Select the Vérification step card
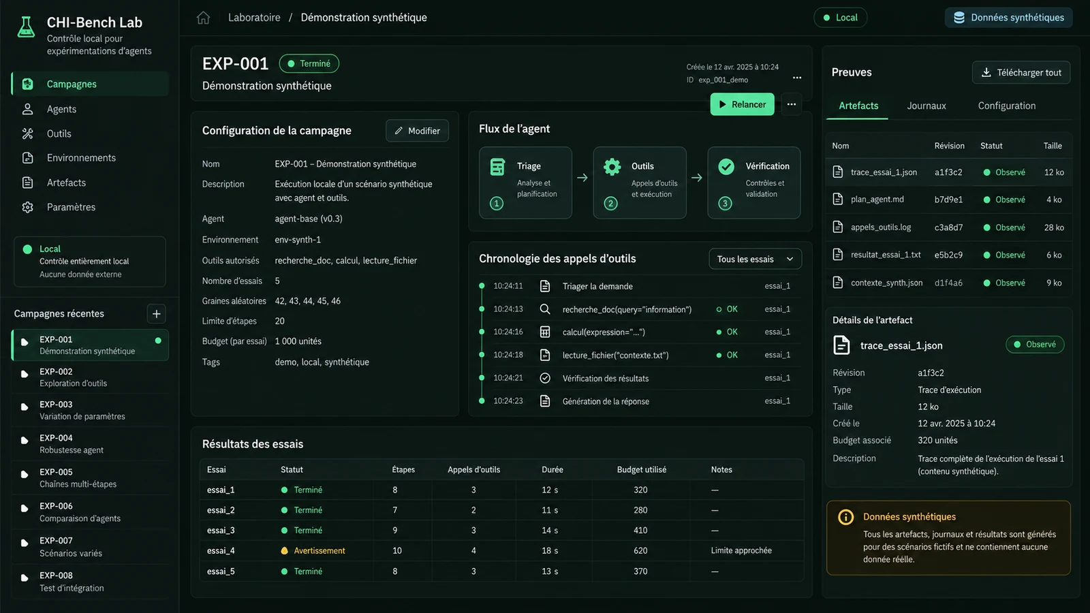Screen dimensions: 1090x613 pos(754,183)
